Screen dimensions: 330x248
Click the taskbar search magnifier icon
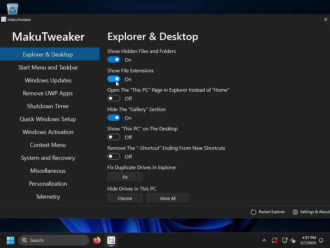(x=24, y=240)
